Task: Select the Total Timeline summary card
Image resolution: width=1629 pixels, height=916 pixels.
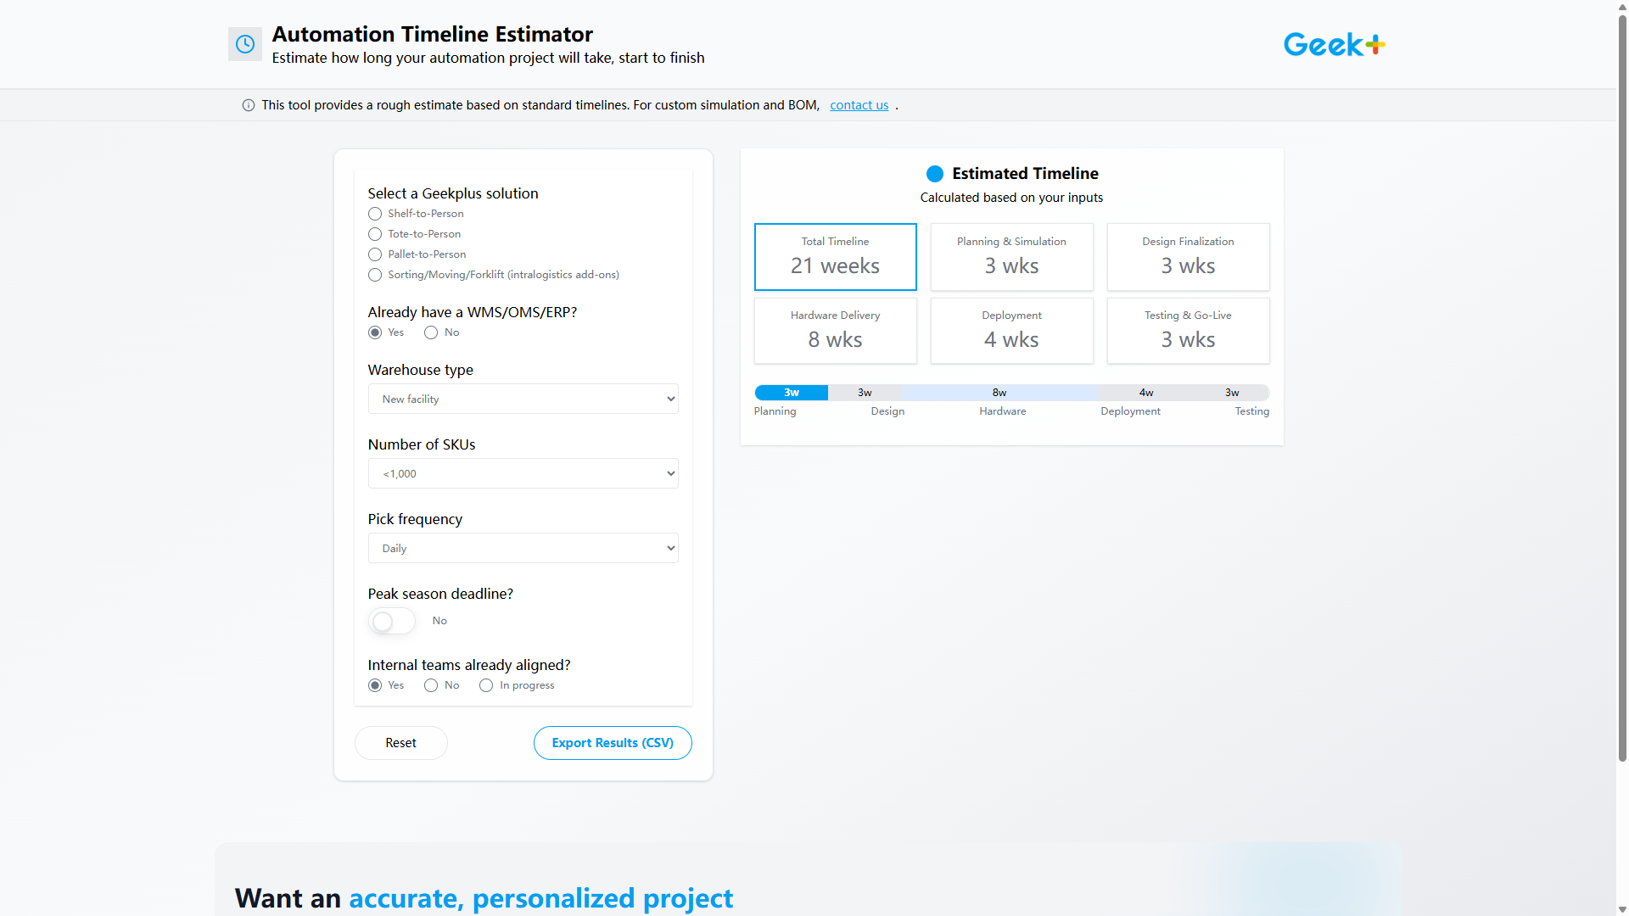Action: tap(835, 256)
